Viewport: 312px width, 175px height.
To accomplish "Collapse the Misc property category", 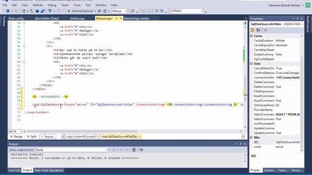I will point(252,138).
